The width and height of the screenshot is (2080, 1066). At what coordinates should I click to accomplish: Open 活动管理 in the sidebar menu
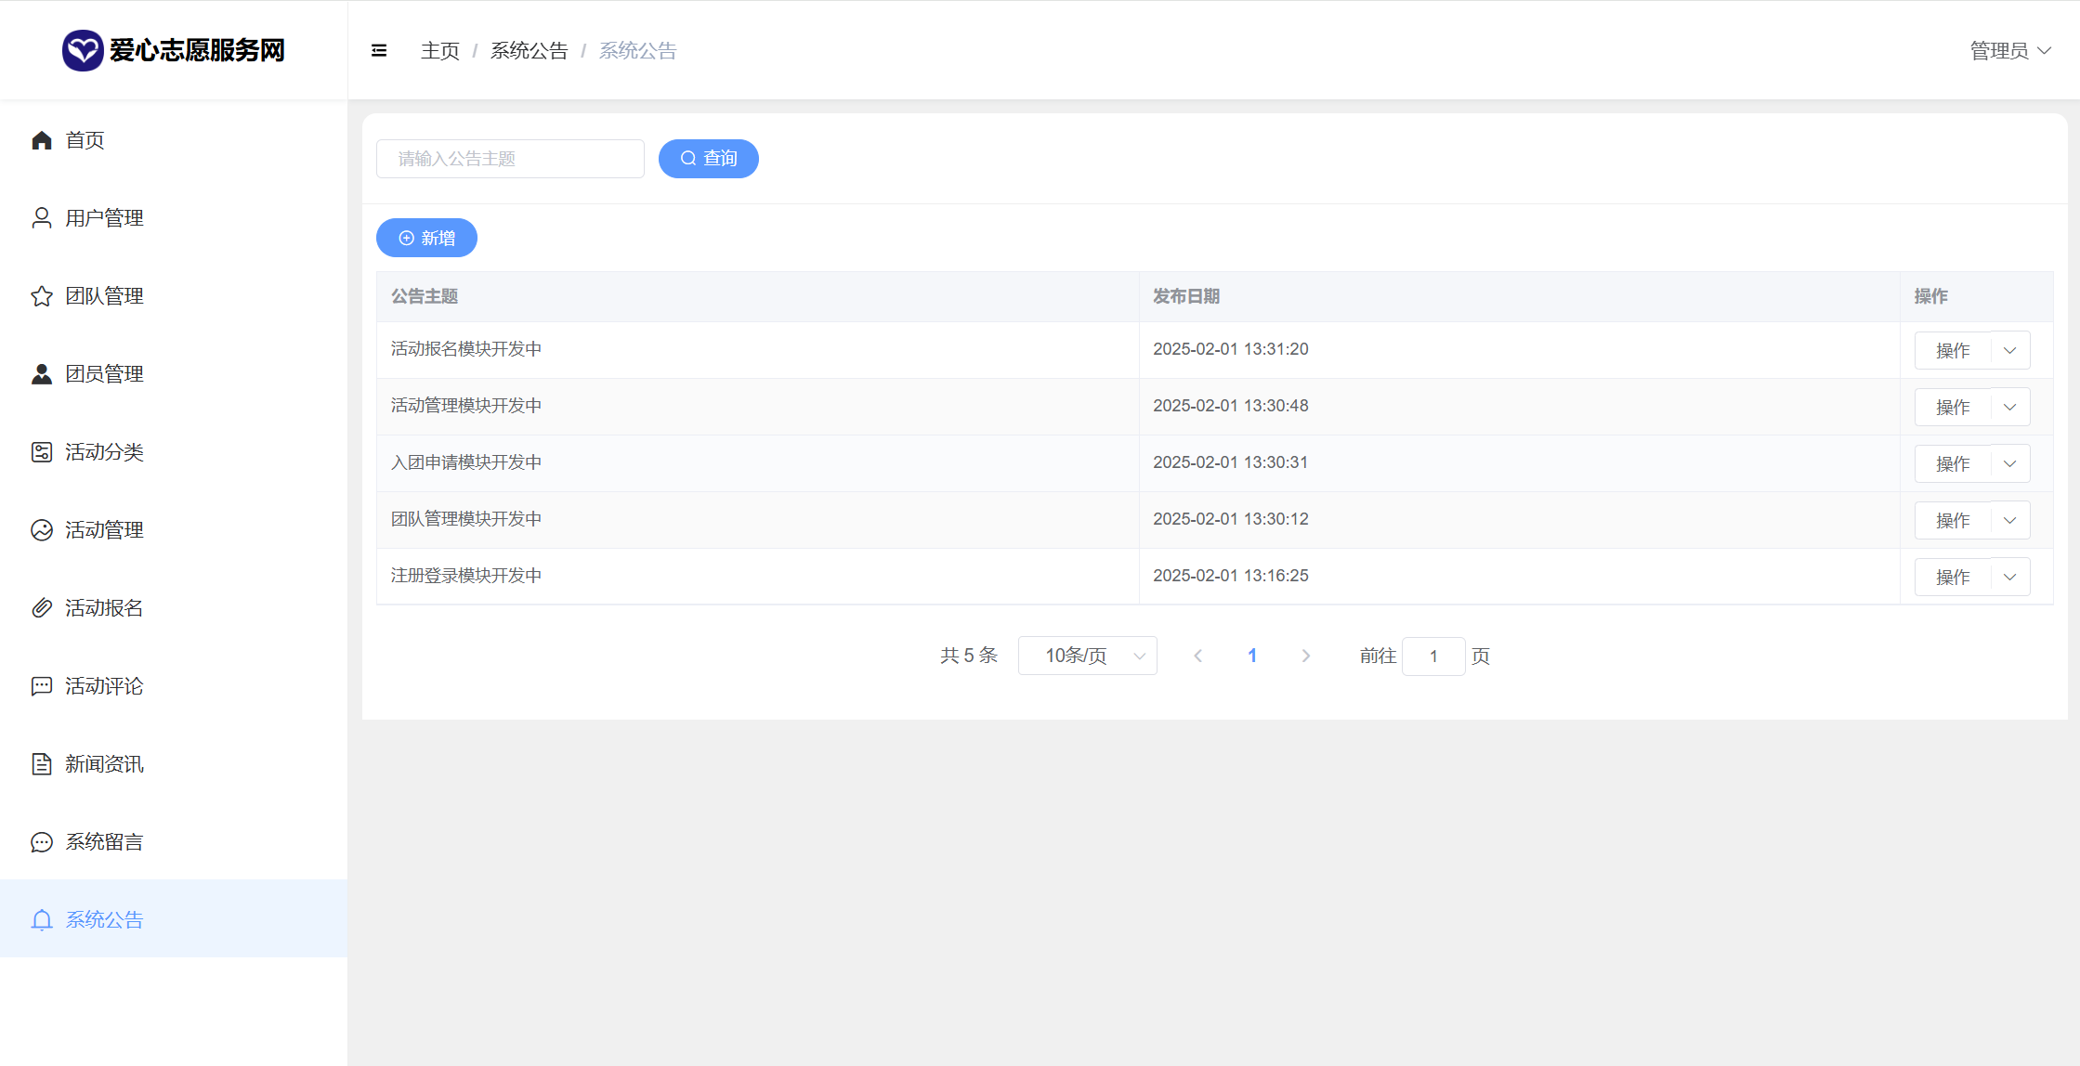104,530
